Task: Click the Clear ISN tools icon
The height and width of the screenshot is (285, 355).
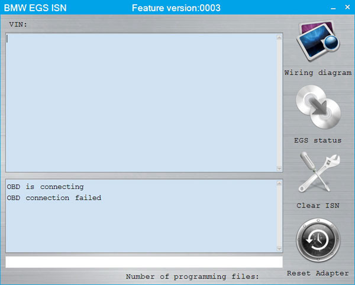Action: 319,172
